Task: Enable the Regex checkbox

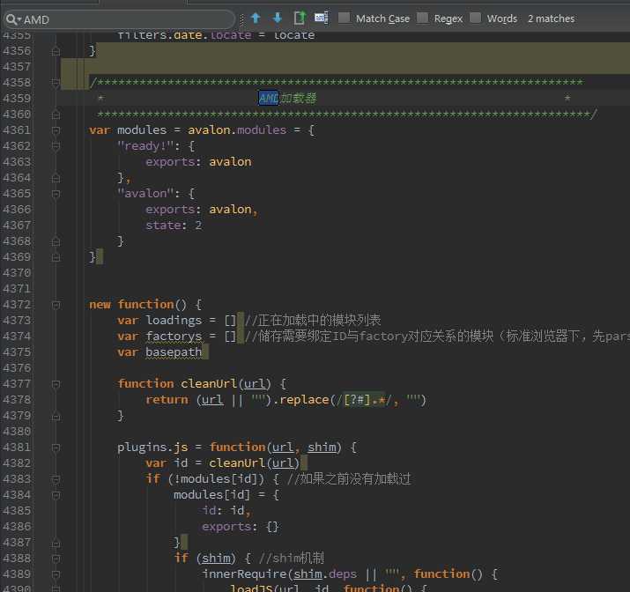Action: pyautogui.click(x=422, y=18)
